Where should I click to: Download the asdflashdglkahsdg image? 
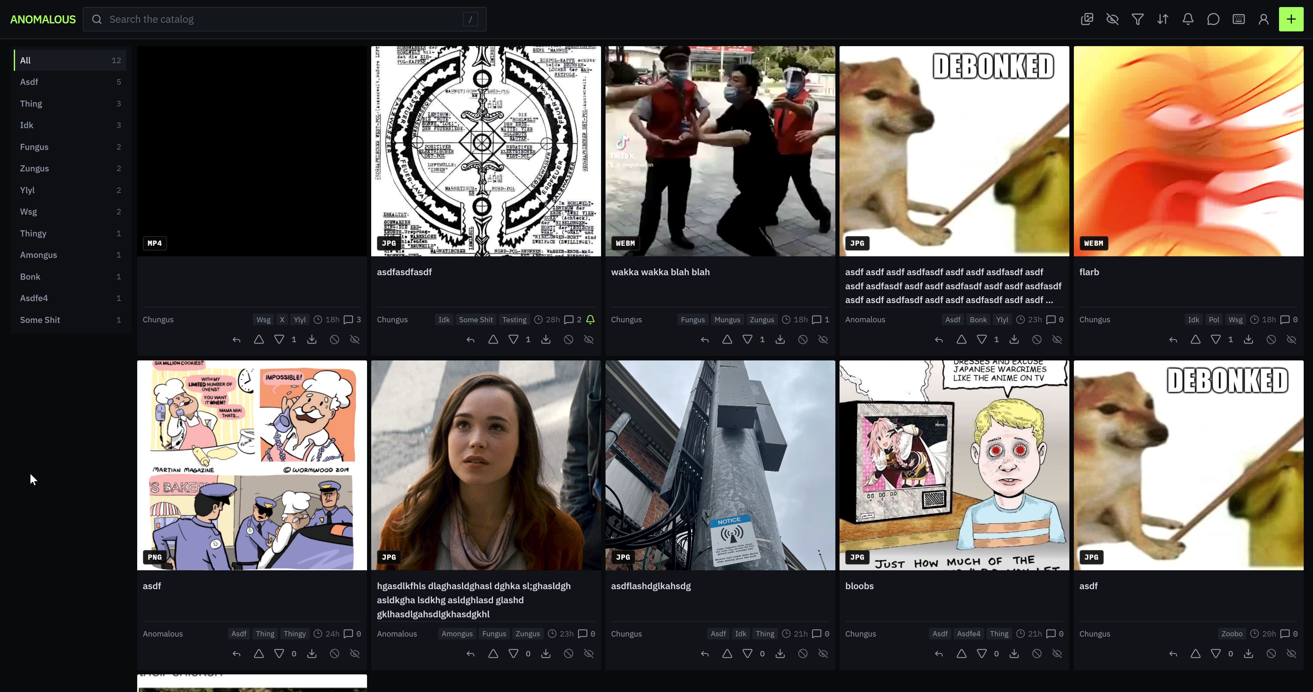[780, 653]
